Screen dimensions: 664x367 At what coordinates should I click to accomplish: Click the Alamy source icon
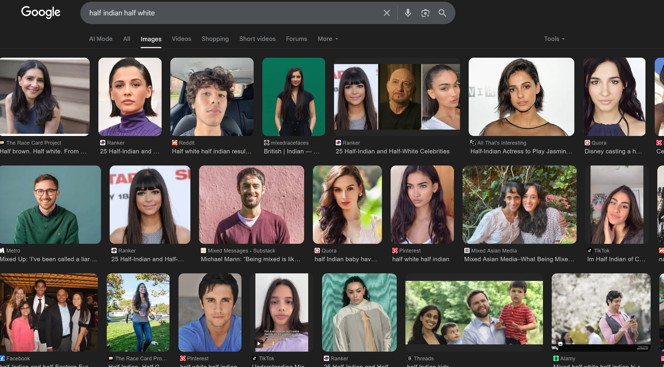click(556, 358)
